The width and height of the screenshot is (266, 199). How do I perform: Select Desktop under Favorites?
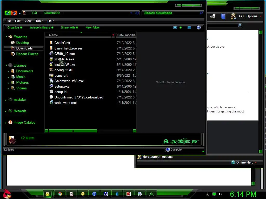pos(22,42)
